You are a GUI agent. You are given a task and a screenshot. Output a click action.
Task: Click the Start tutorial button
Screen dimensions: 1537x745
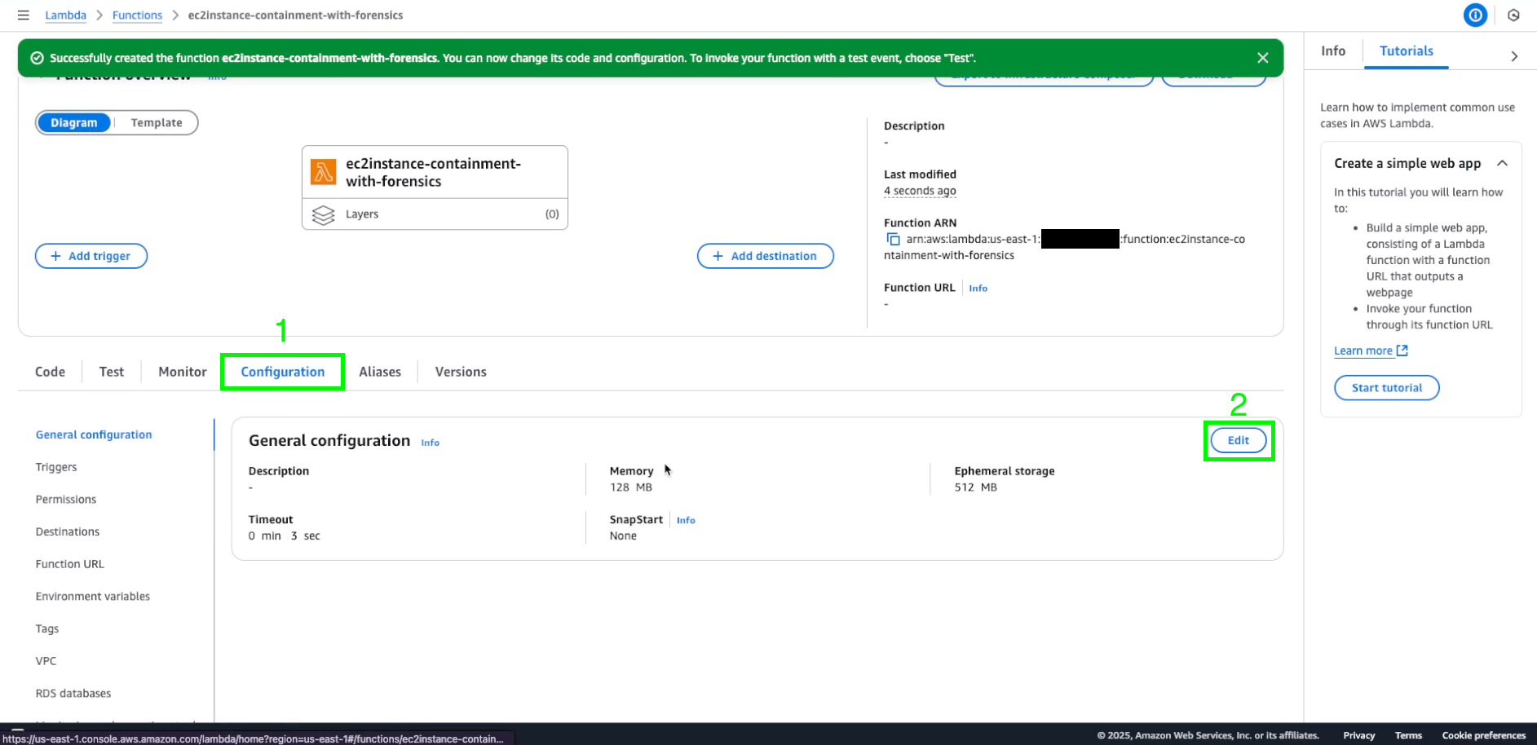(x=1387, y=388)
